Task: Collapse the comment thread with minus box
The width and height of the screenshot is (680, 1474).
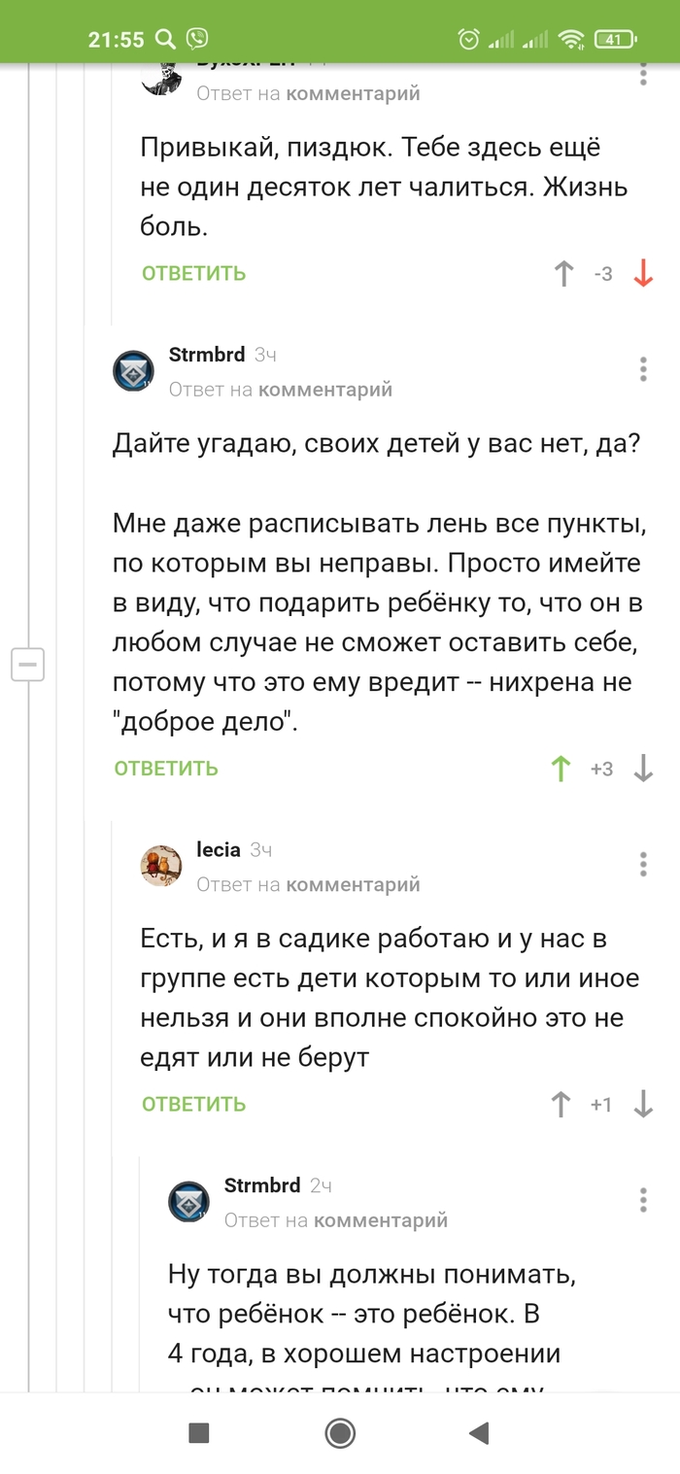Action: pyautogui.click(x=27, y=665)
